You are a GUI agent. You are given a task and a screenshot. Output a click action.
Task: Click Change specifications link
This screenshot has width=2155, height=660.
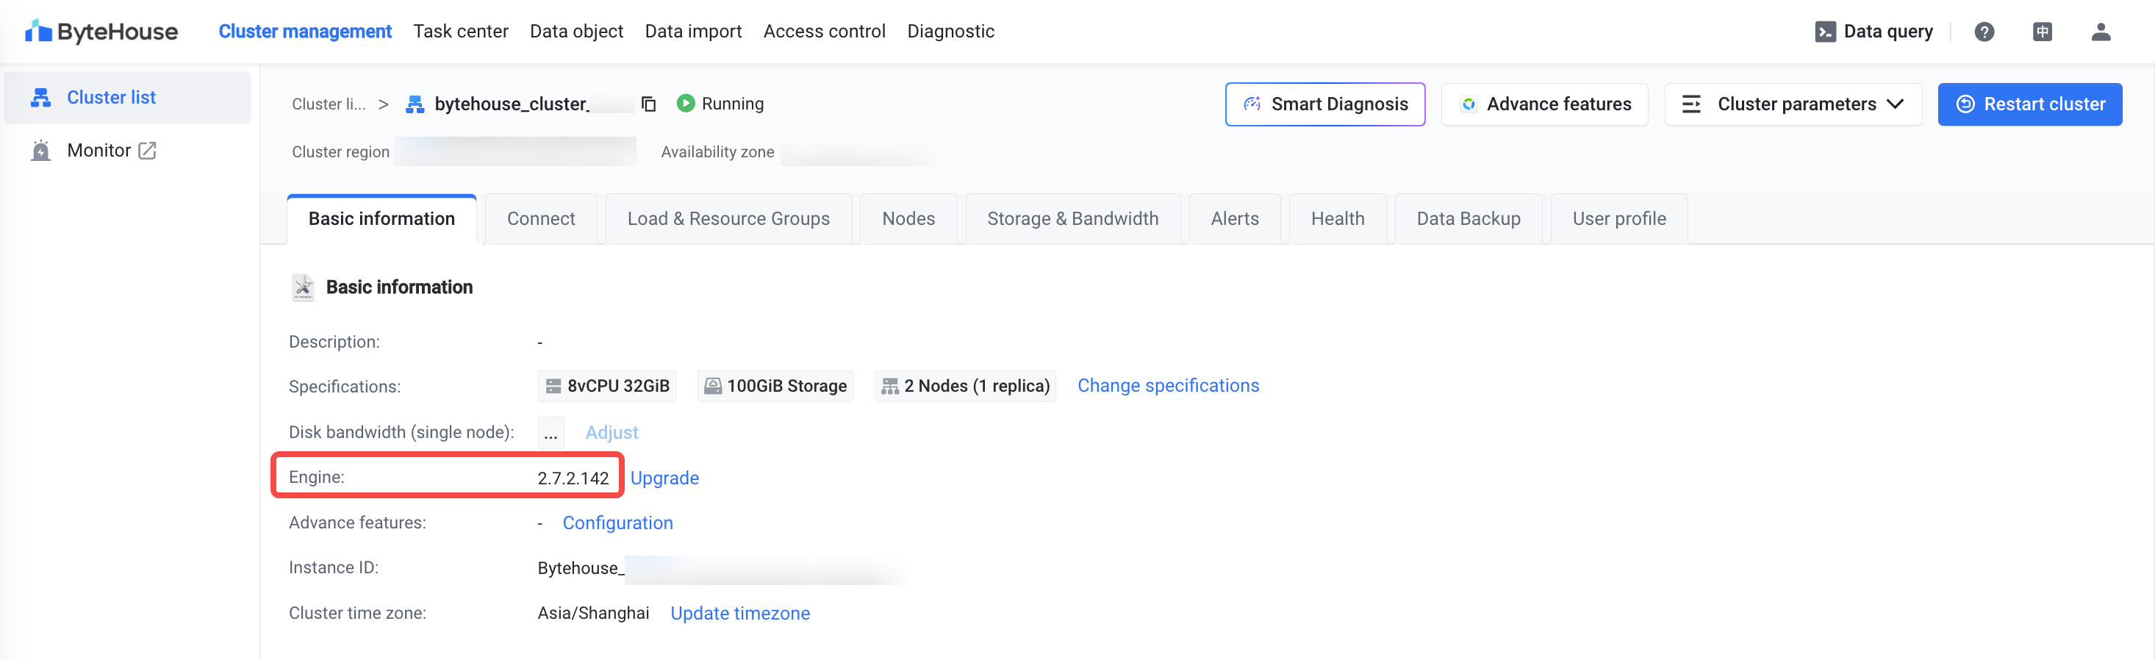(x=1168, y=386)
